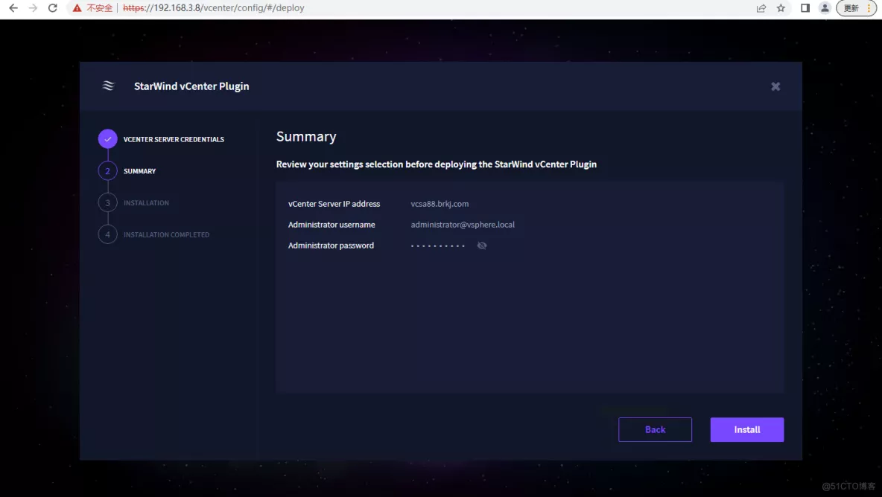882x497 pixels.
Task: Select step 3 Installation circle
Action: click(x=107, y=202)
